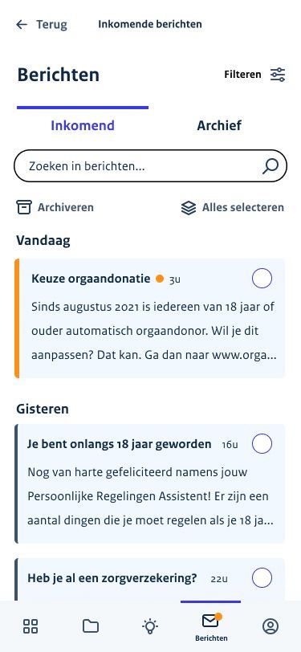Image resolution: width=301 pixels, height=652 pixels.
Task: Click the Zoeken in berichten search field
Action: (x=151, y=166)
